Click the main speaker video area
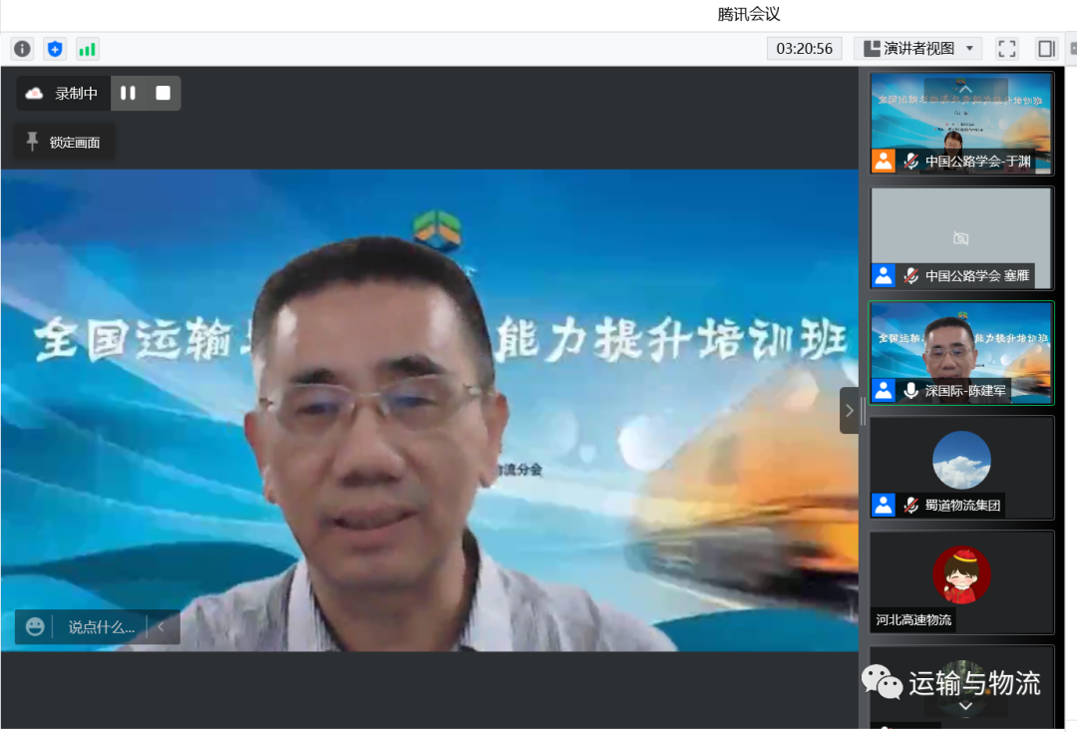The width and height of the screenshot is (1077, 732). [429, 410]
